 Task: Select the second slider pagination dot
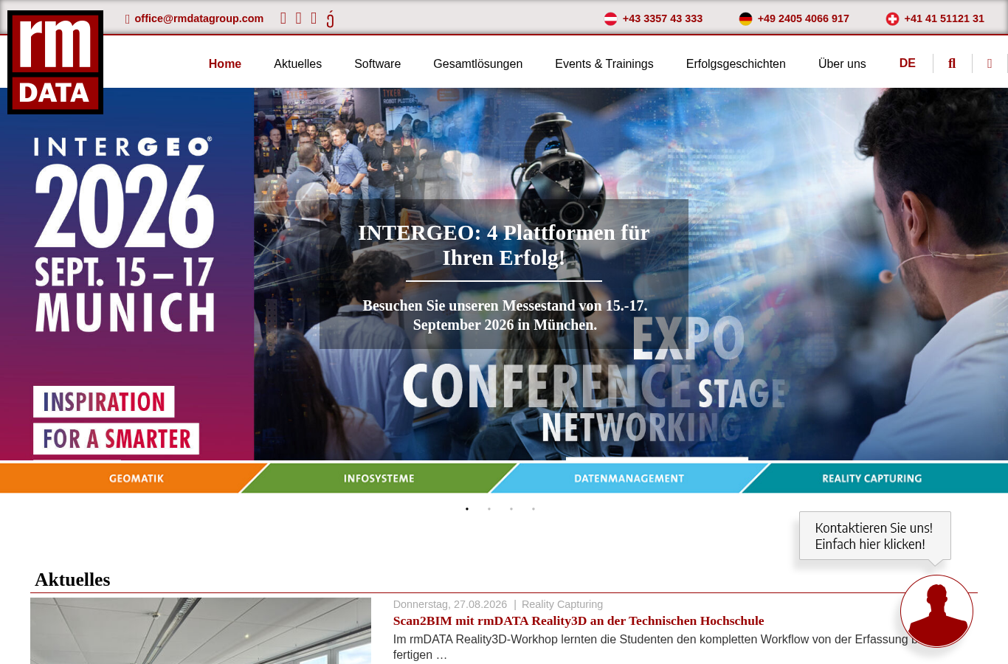489,509
